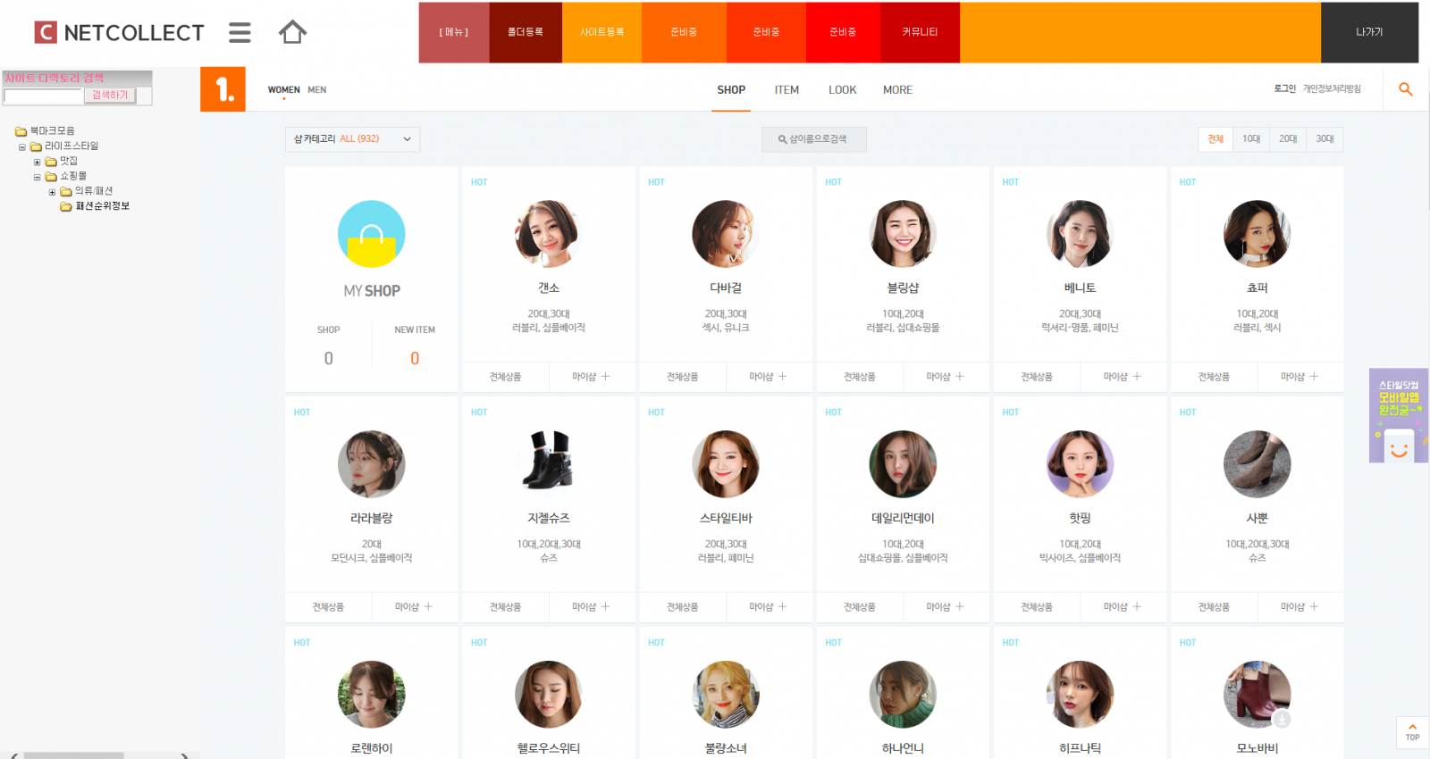Filter shops by 20대

click(x=1288, y=139)
